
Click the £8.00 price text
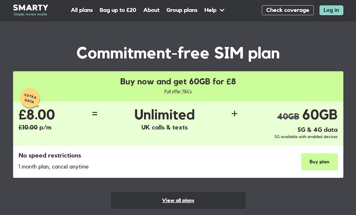click(37, 114)
